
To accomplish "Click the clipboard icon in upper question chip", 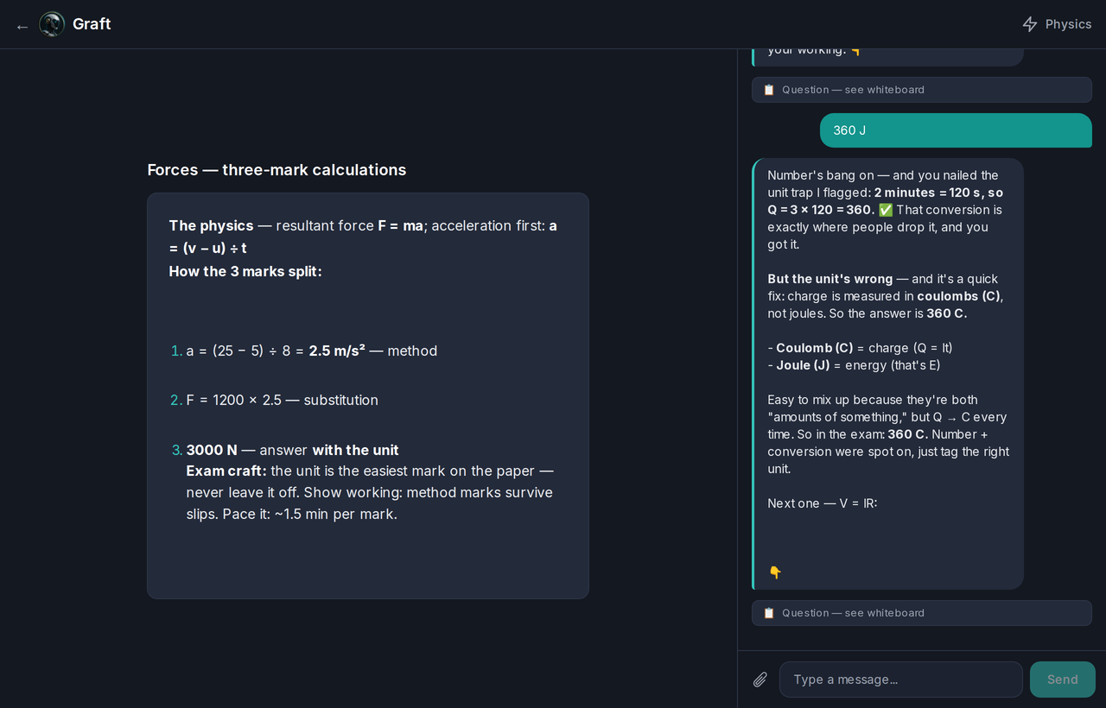I will click(x=769, y=90).
